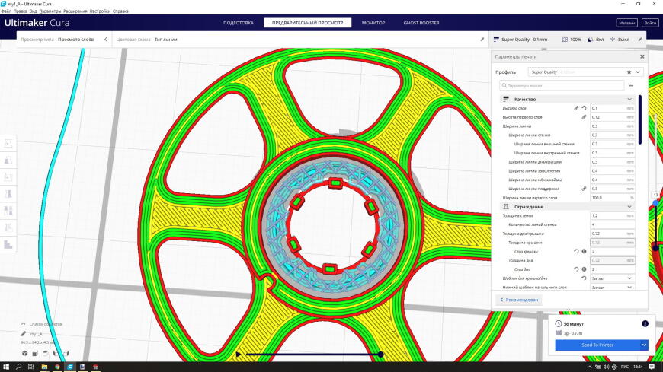Click the Войти sign-in button

pos(650,23)
